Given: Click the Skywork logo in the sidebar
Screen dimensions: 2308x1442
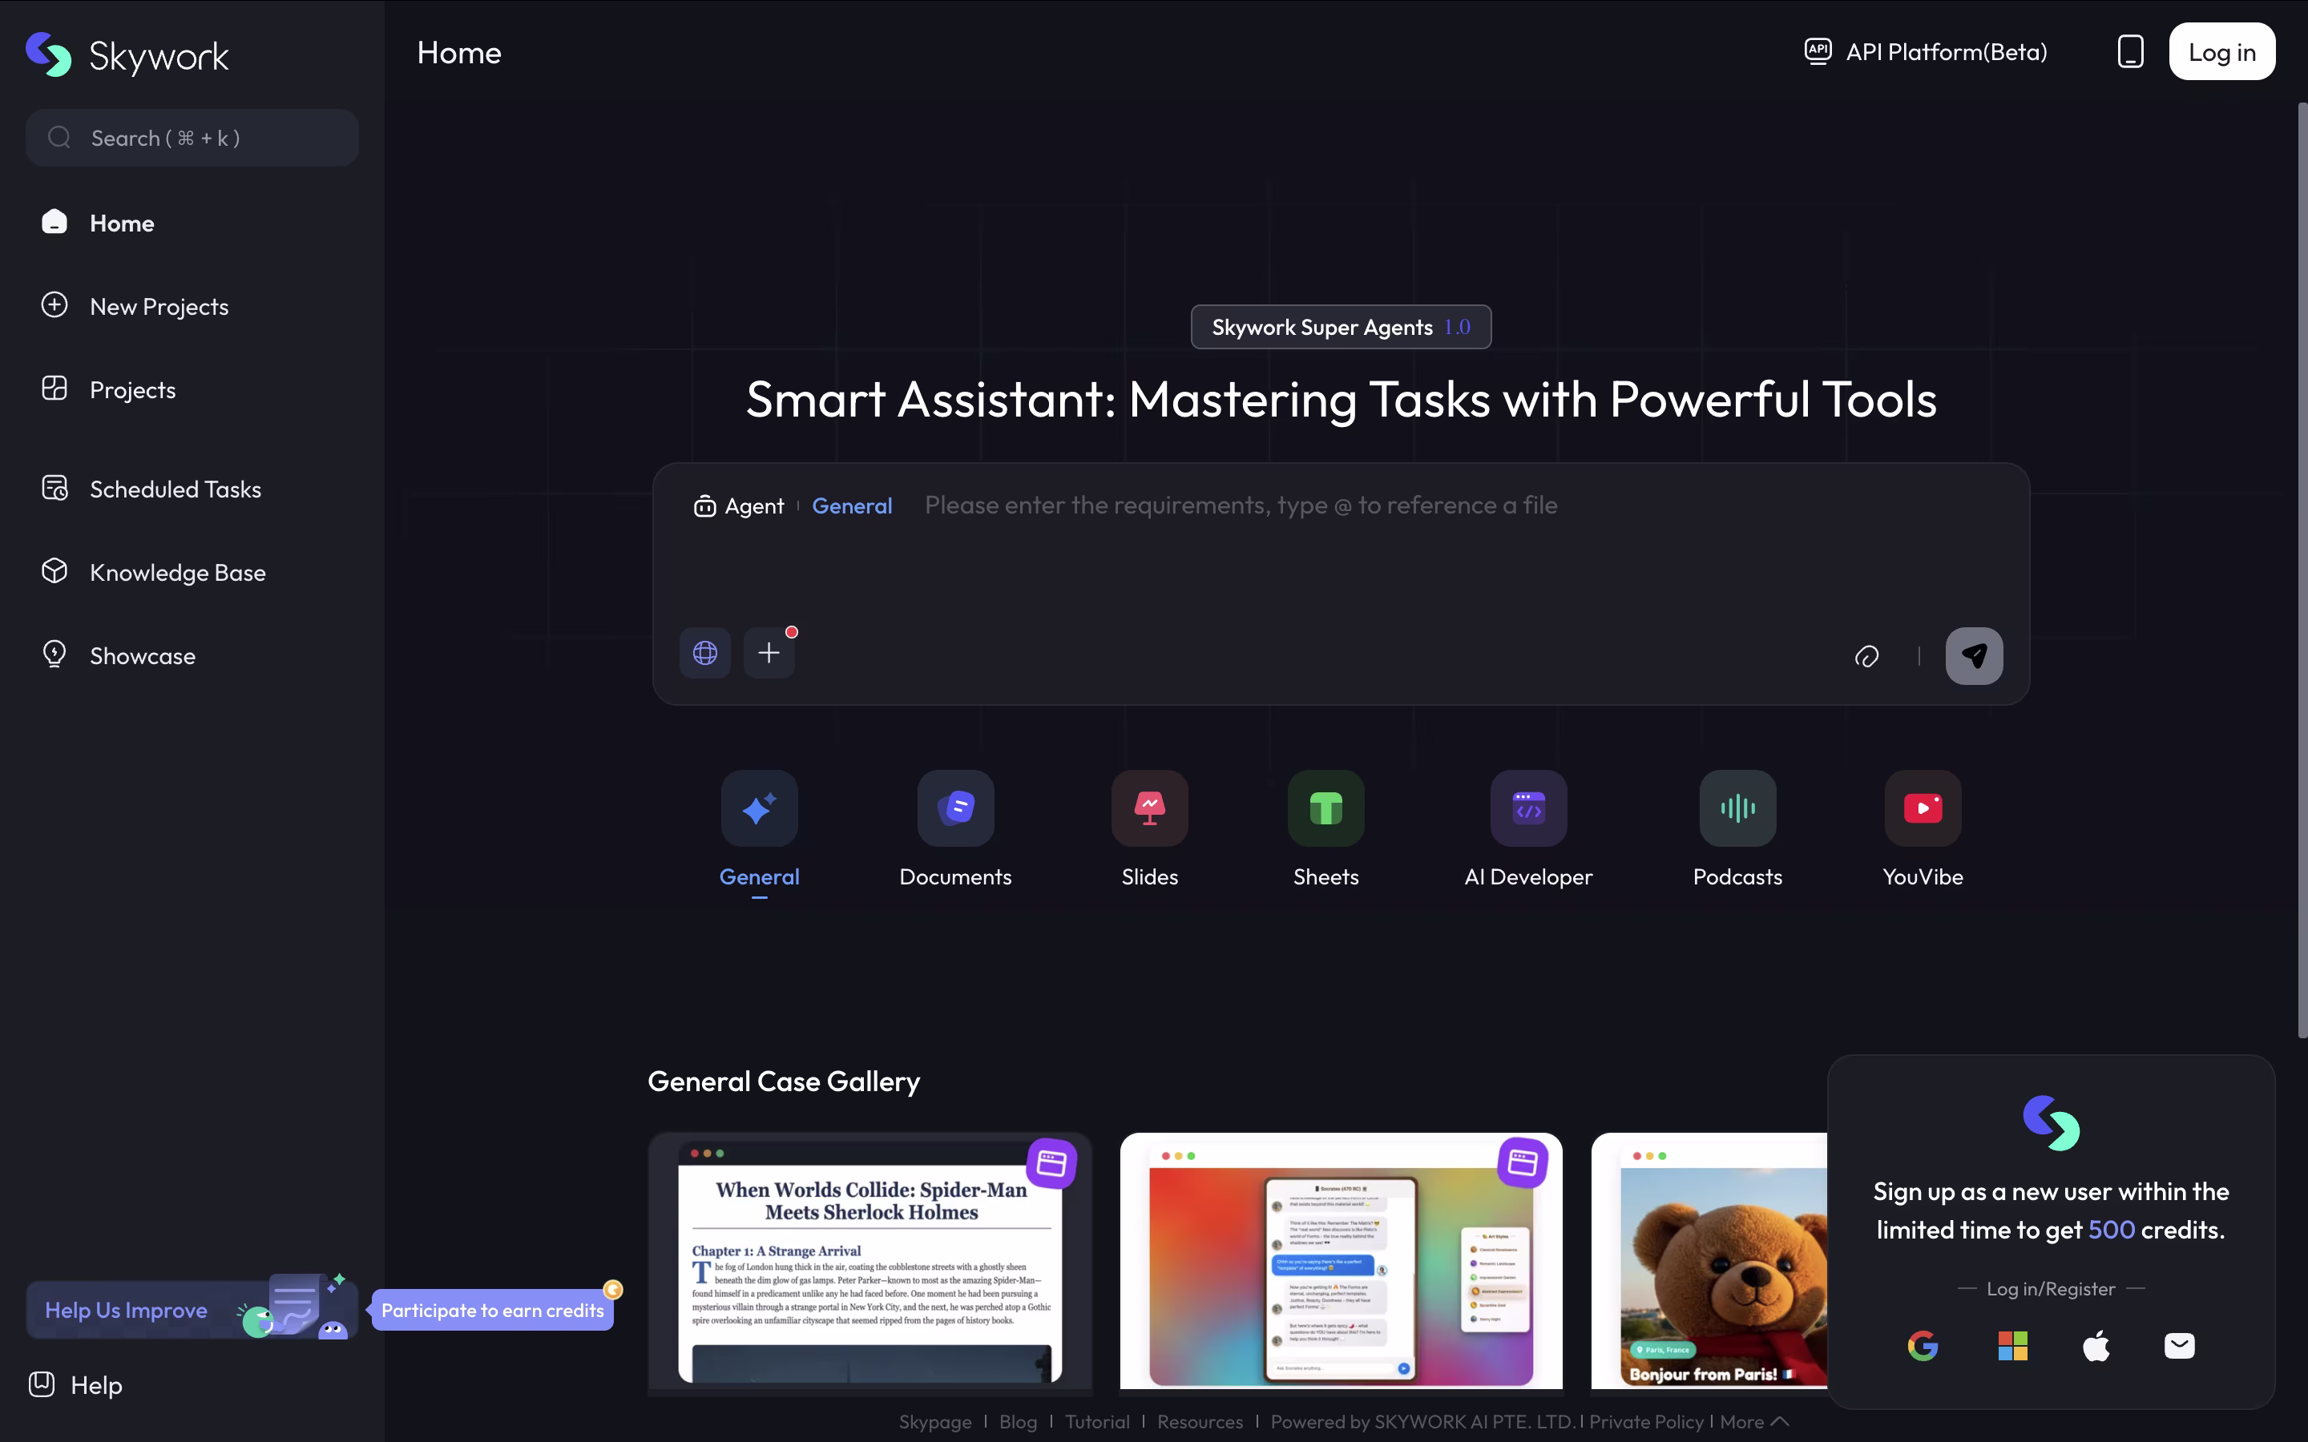Looking at the screenshot, I should click(127, 55).
